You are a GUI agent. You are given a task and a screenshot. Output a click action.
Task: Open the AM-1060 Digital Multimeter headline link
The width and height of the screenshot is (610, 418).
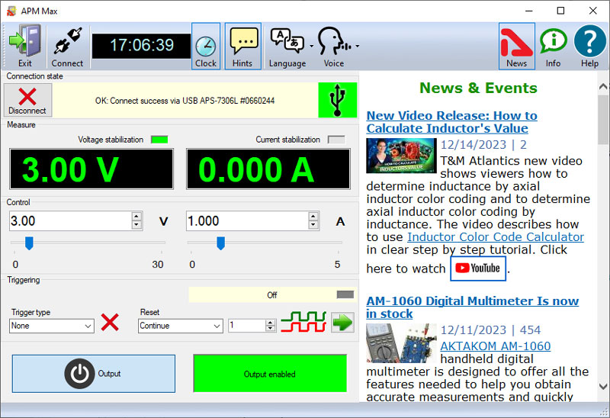pyautogui.click(x=472, y=307)
